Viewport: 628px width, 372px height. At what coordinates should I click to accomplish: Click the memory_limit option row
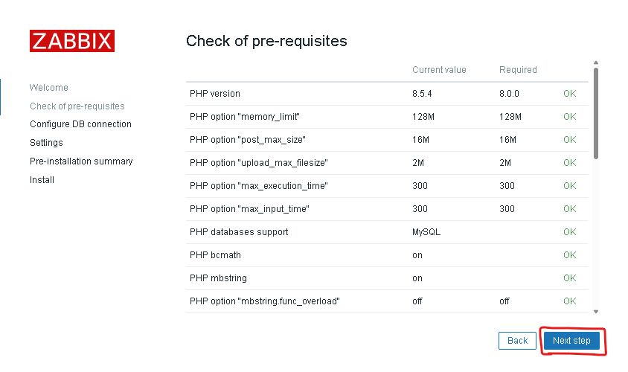tap(387, 117)
